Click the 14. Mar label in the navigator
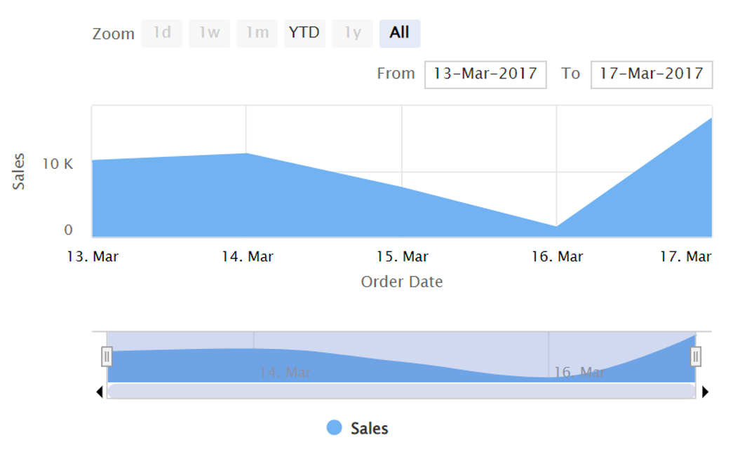This screenshot has width=733, height=449. 287,373
